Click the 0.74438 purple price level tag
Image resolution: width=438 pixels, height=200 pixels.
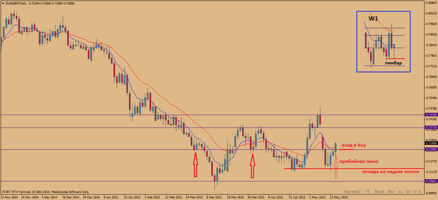tap(431, 114)
